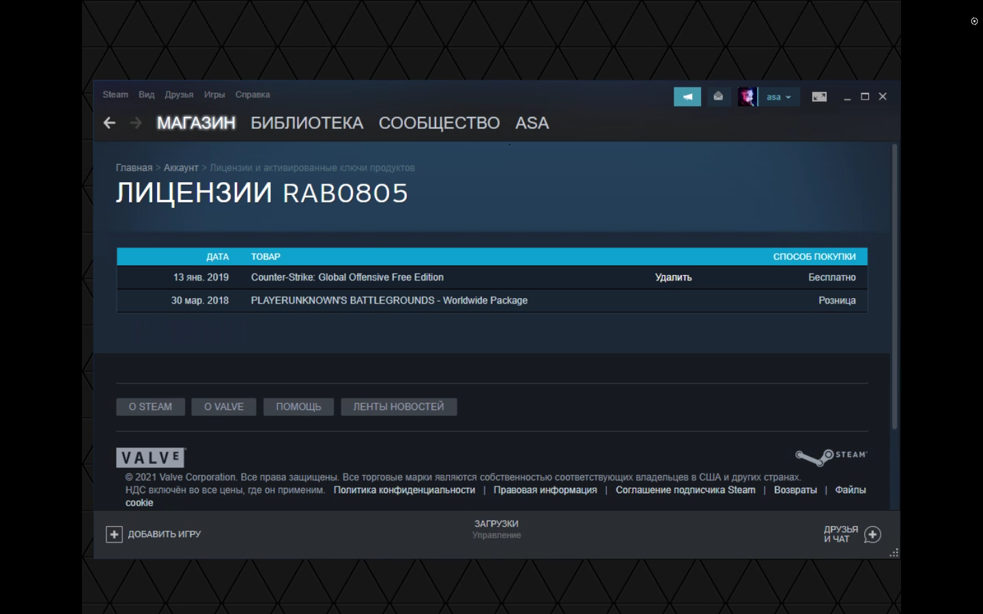983x614 pixels.
Task: Switch to Big Picture mode icon
Action: click(819, 97)
